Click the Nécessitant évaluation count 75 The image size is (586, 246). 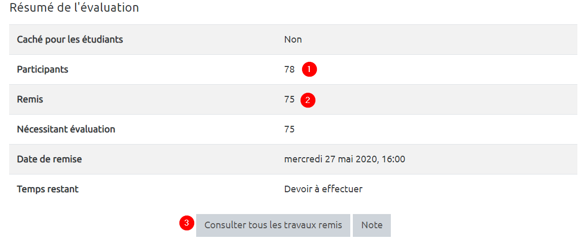point(289,129)
